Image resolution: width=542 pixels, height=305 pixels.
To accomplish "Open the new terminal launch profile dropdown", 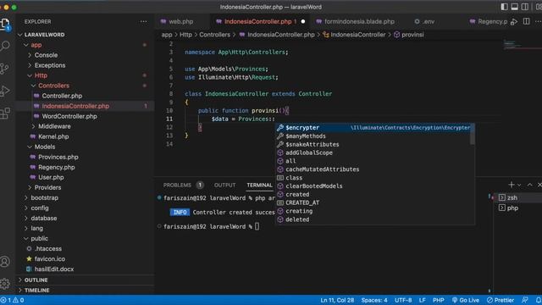I will pyautogui.click(x=519, y=185).
